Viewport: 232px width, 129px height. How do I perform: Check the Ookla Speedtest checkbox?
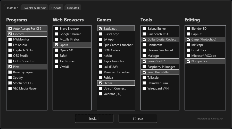click(x=10, y=61)
